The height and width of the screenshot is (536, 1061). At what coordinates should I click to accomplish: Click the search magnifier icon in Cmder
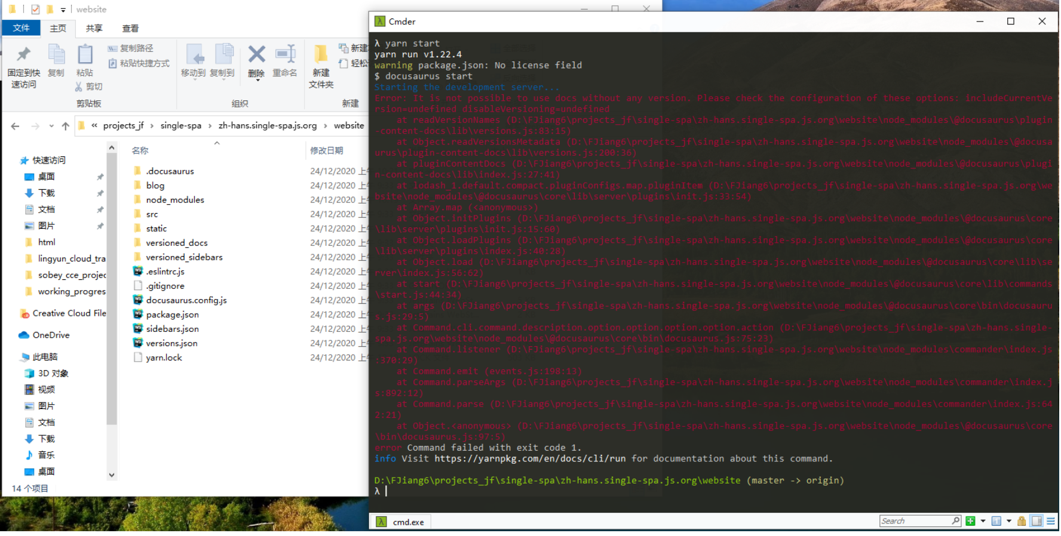(x=956, y=520)
